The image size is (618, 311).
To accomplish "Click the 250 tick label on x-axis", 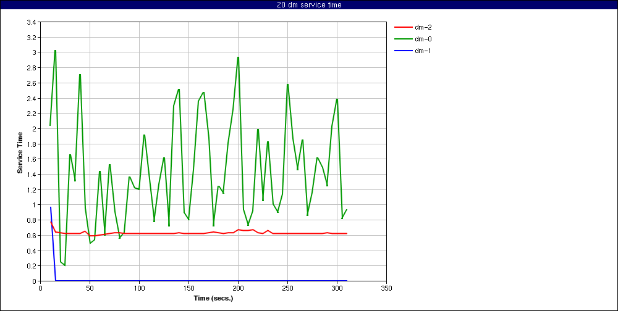I will click(x=288, y=288).
